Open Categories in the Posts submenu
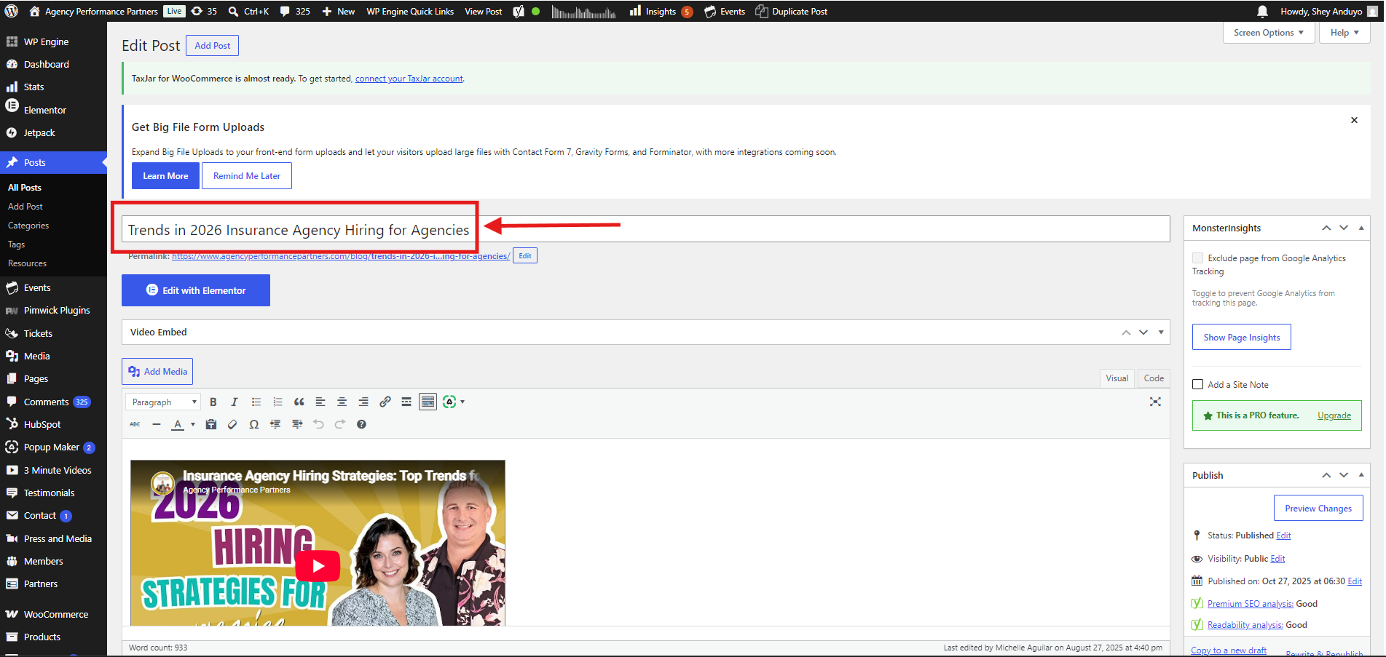Screen dimensions: 1386x657 click(x=28, y=226)
